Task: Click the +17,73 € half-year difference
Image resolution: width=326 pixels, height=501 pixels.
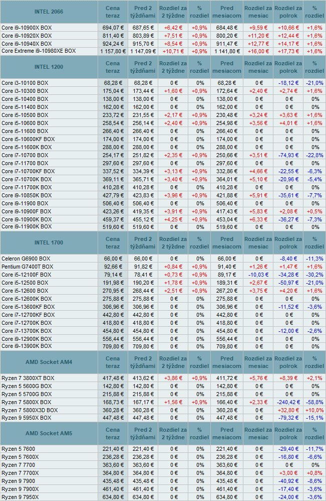Action: 288,51
